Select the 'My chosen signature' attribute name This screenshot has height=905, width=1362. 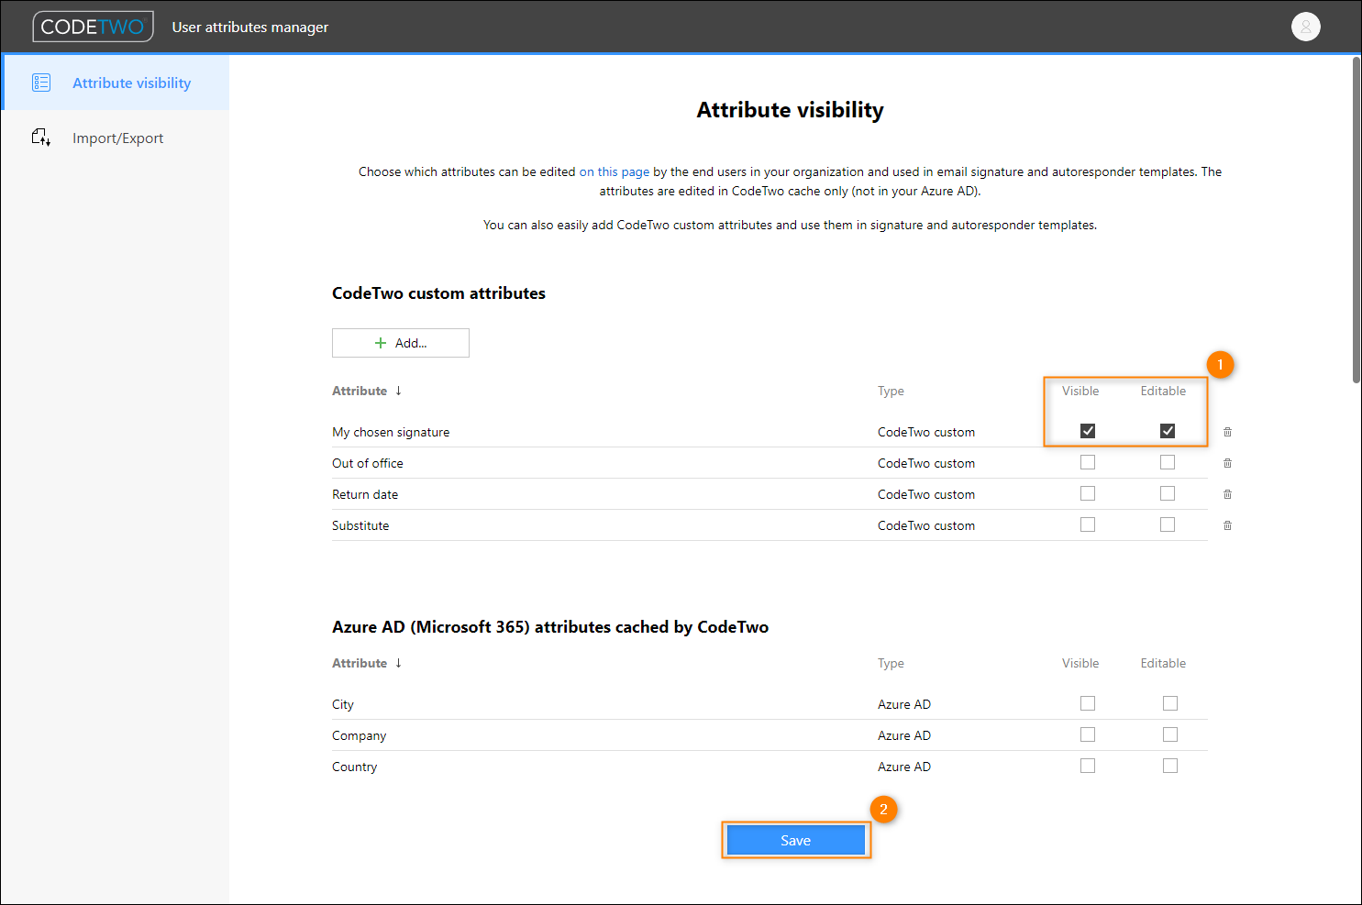coord(391,432)
